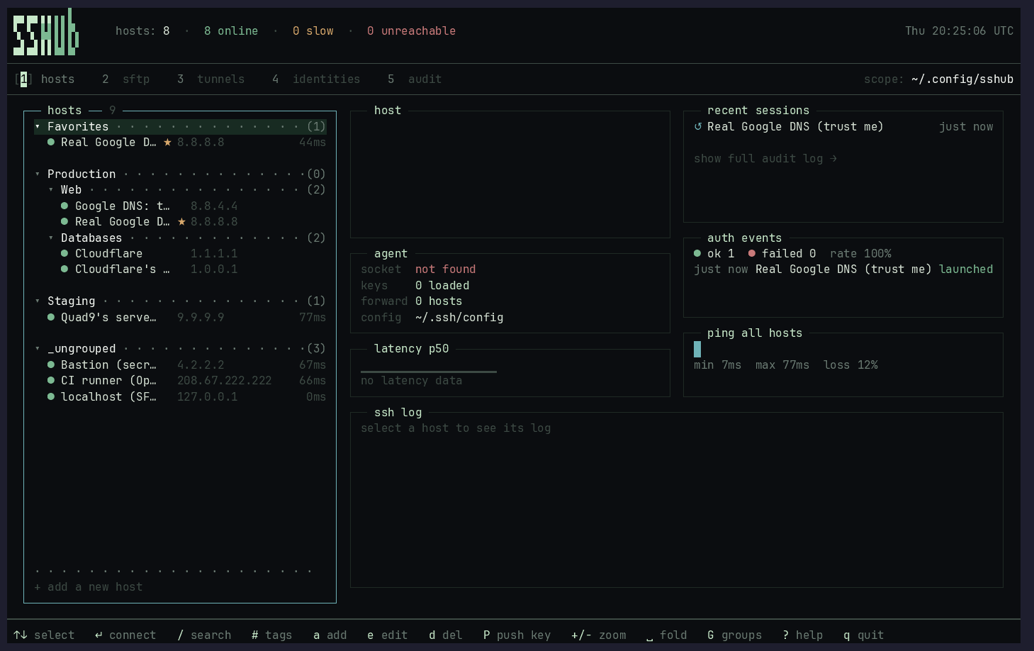Click the help shortcut in footer

click(802, 635)
